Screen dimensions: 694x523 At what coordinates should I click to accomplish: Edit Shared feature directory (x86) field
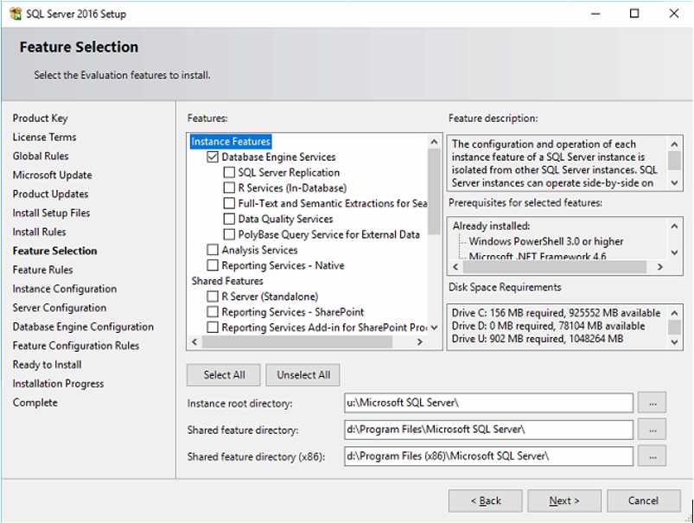[488, 456]
